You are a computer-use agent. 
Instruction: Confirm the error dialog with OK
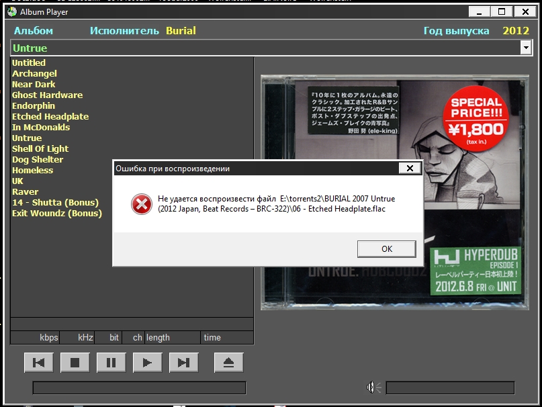click(386, 249)
